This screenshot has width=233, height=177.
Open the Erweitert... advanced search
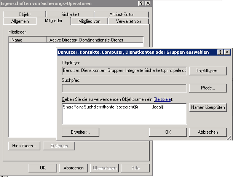click(80, 132)
